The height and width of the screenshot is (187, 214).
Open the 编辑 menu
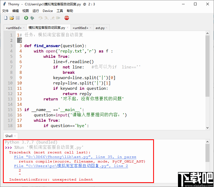click(x=15, y=11)
